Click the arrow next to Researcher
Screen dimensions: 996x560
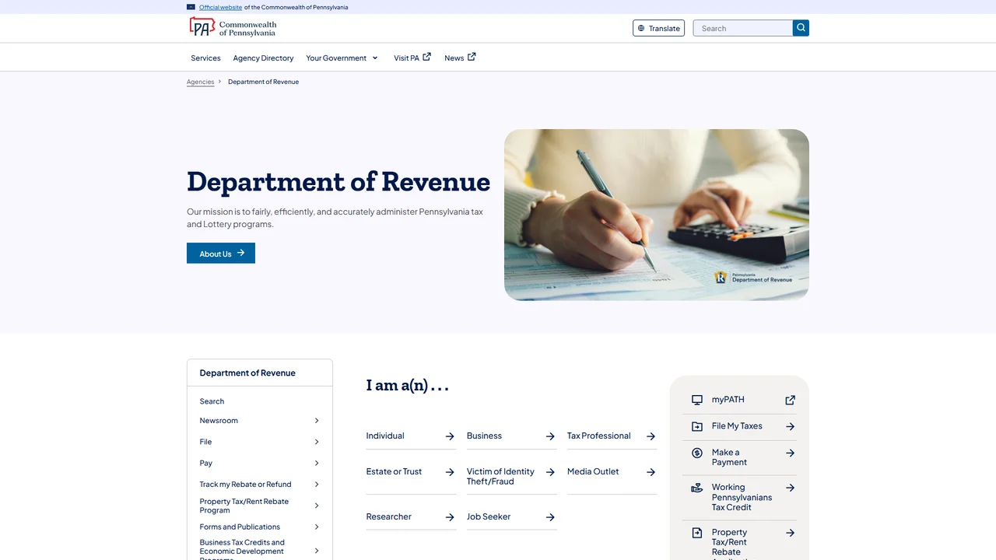pos(450,517)
